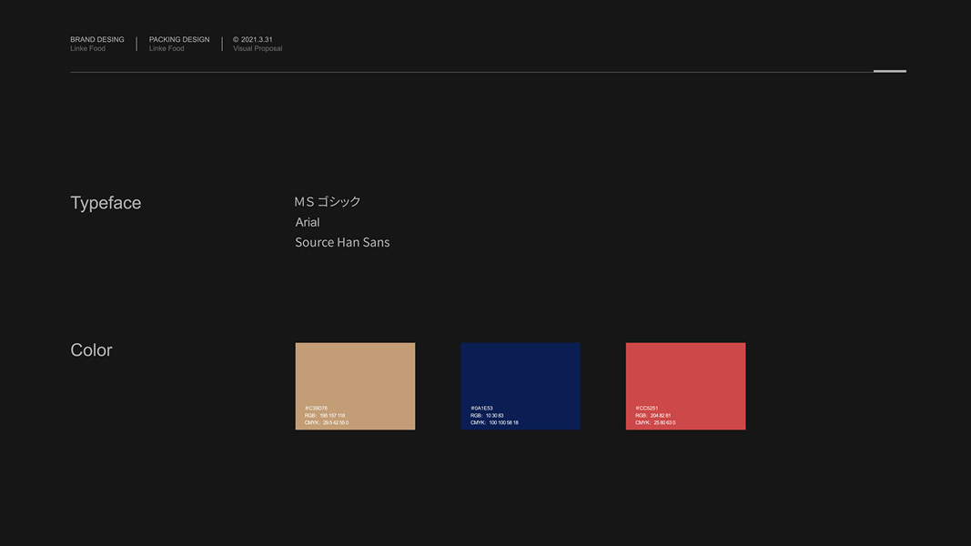Click 'Visual Proposal' subtitle text
Image resolution: width=971 pixels, height=546 pixels.
pos(258,48)
